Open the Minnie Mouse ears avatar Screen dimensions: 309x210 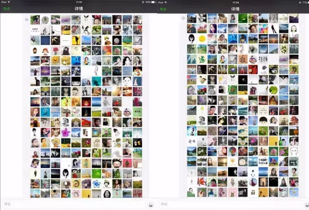97,19
